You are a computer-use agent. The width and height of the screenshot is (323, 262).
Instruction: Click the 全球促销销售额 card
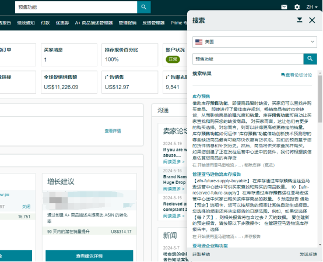(x=69, y=82)
